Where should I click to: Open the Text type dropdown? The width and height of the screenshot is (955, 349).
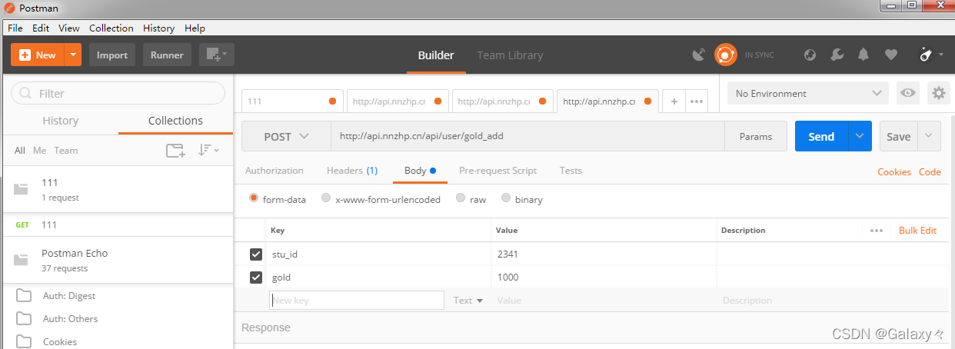tap(468, 301)
